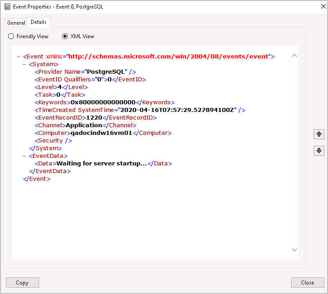This screenshot has width=328, height=294.
Task: Switch to the General tab
Action: 16,23
